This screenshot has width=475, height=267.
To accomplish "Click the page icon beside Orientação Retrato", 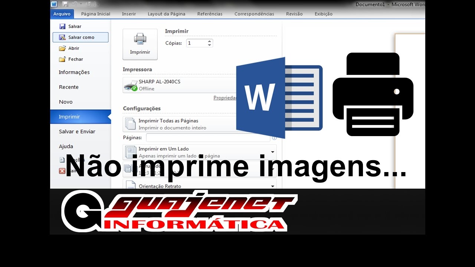I will (x=131, y=185).
